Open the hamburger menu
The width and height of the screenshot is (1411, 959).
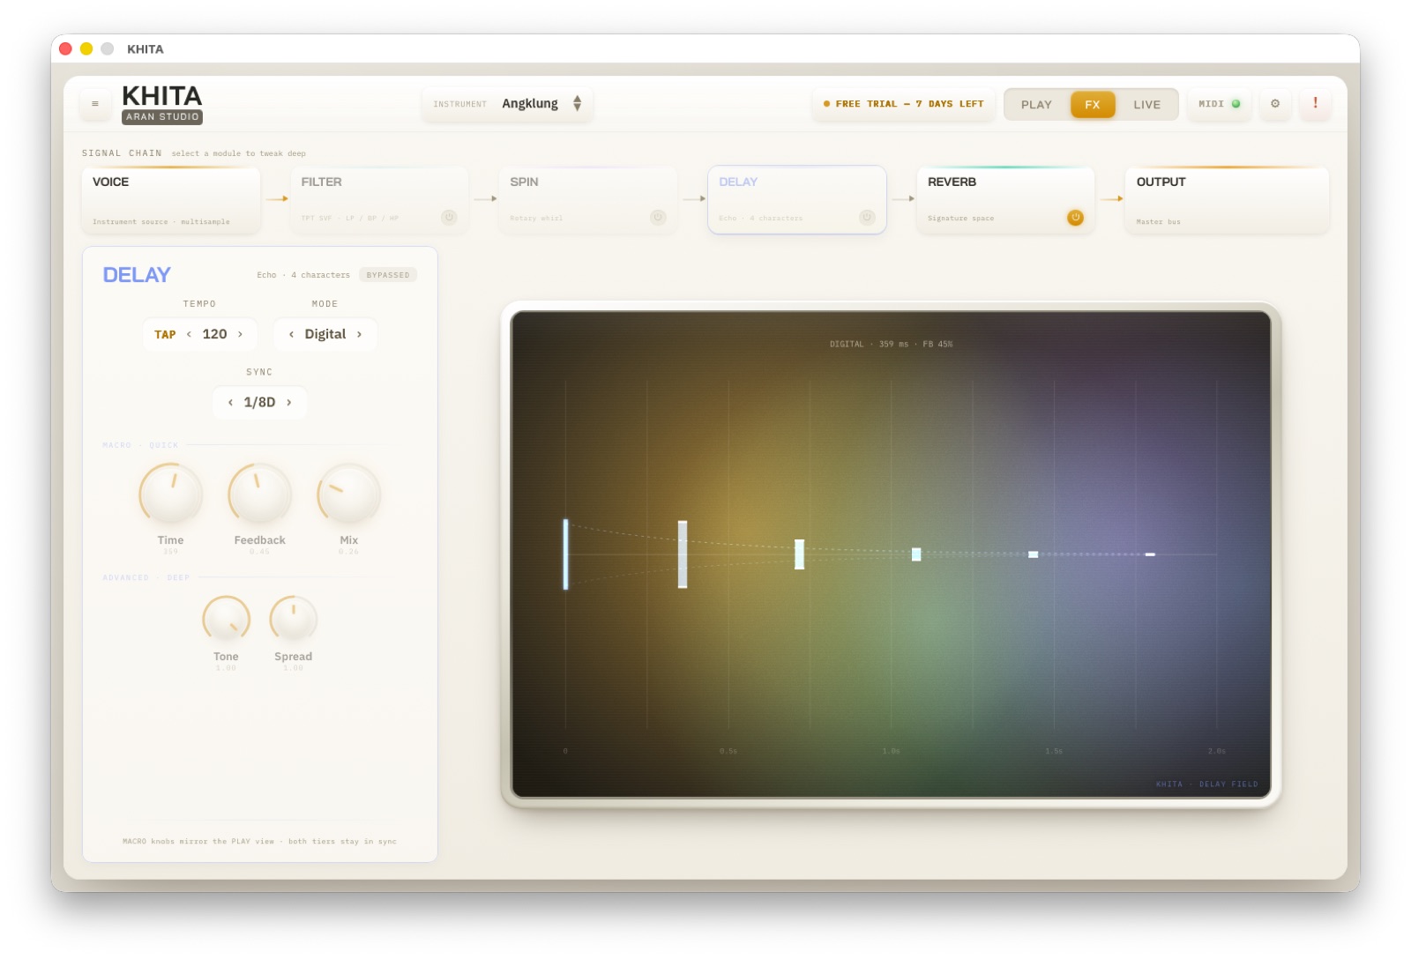95,104
